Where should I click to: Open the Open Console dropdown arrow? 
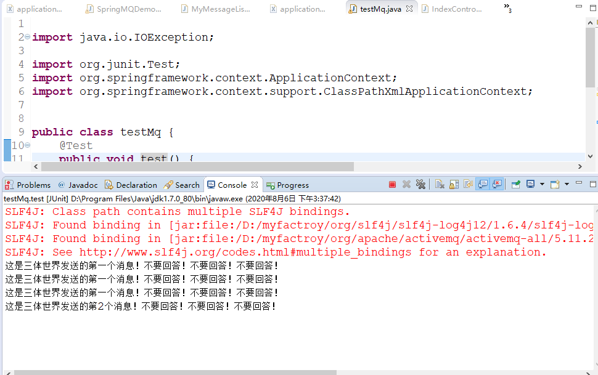[x=566, y=184]
